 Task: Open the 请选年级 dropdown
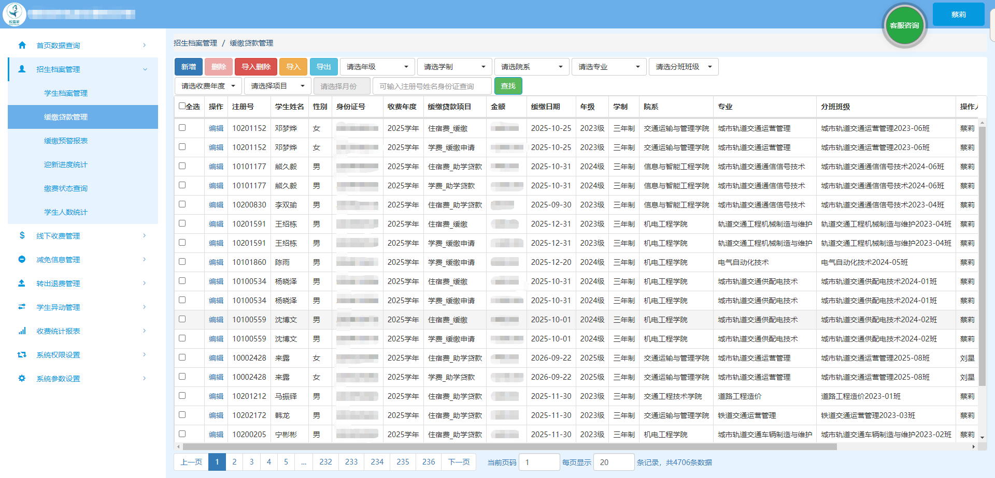coord(377,67)
